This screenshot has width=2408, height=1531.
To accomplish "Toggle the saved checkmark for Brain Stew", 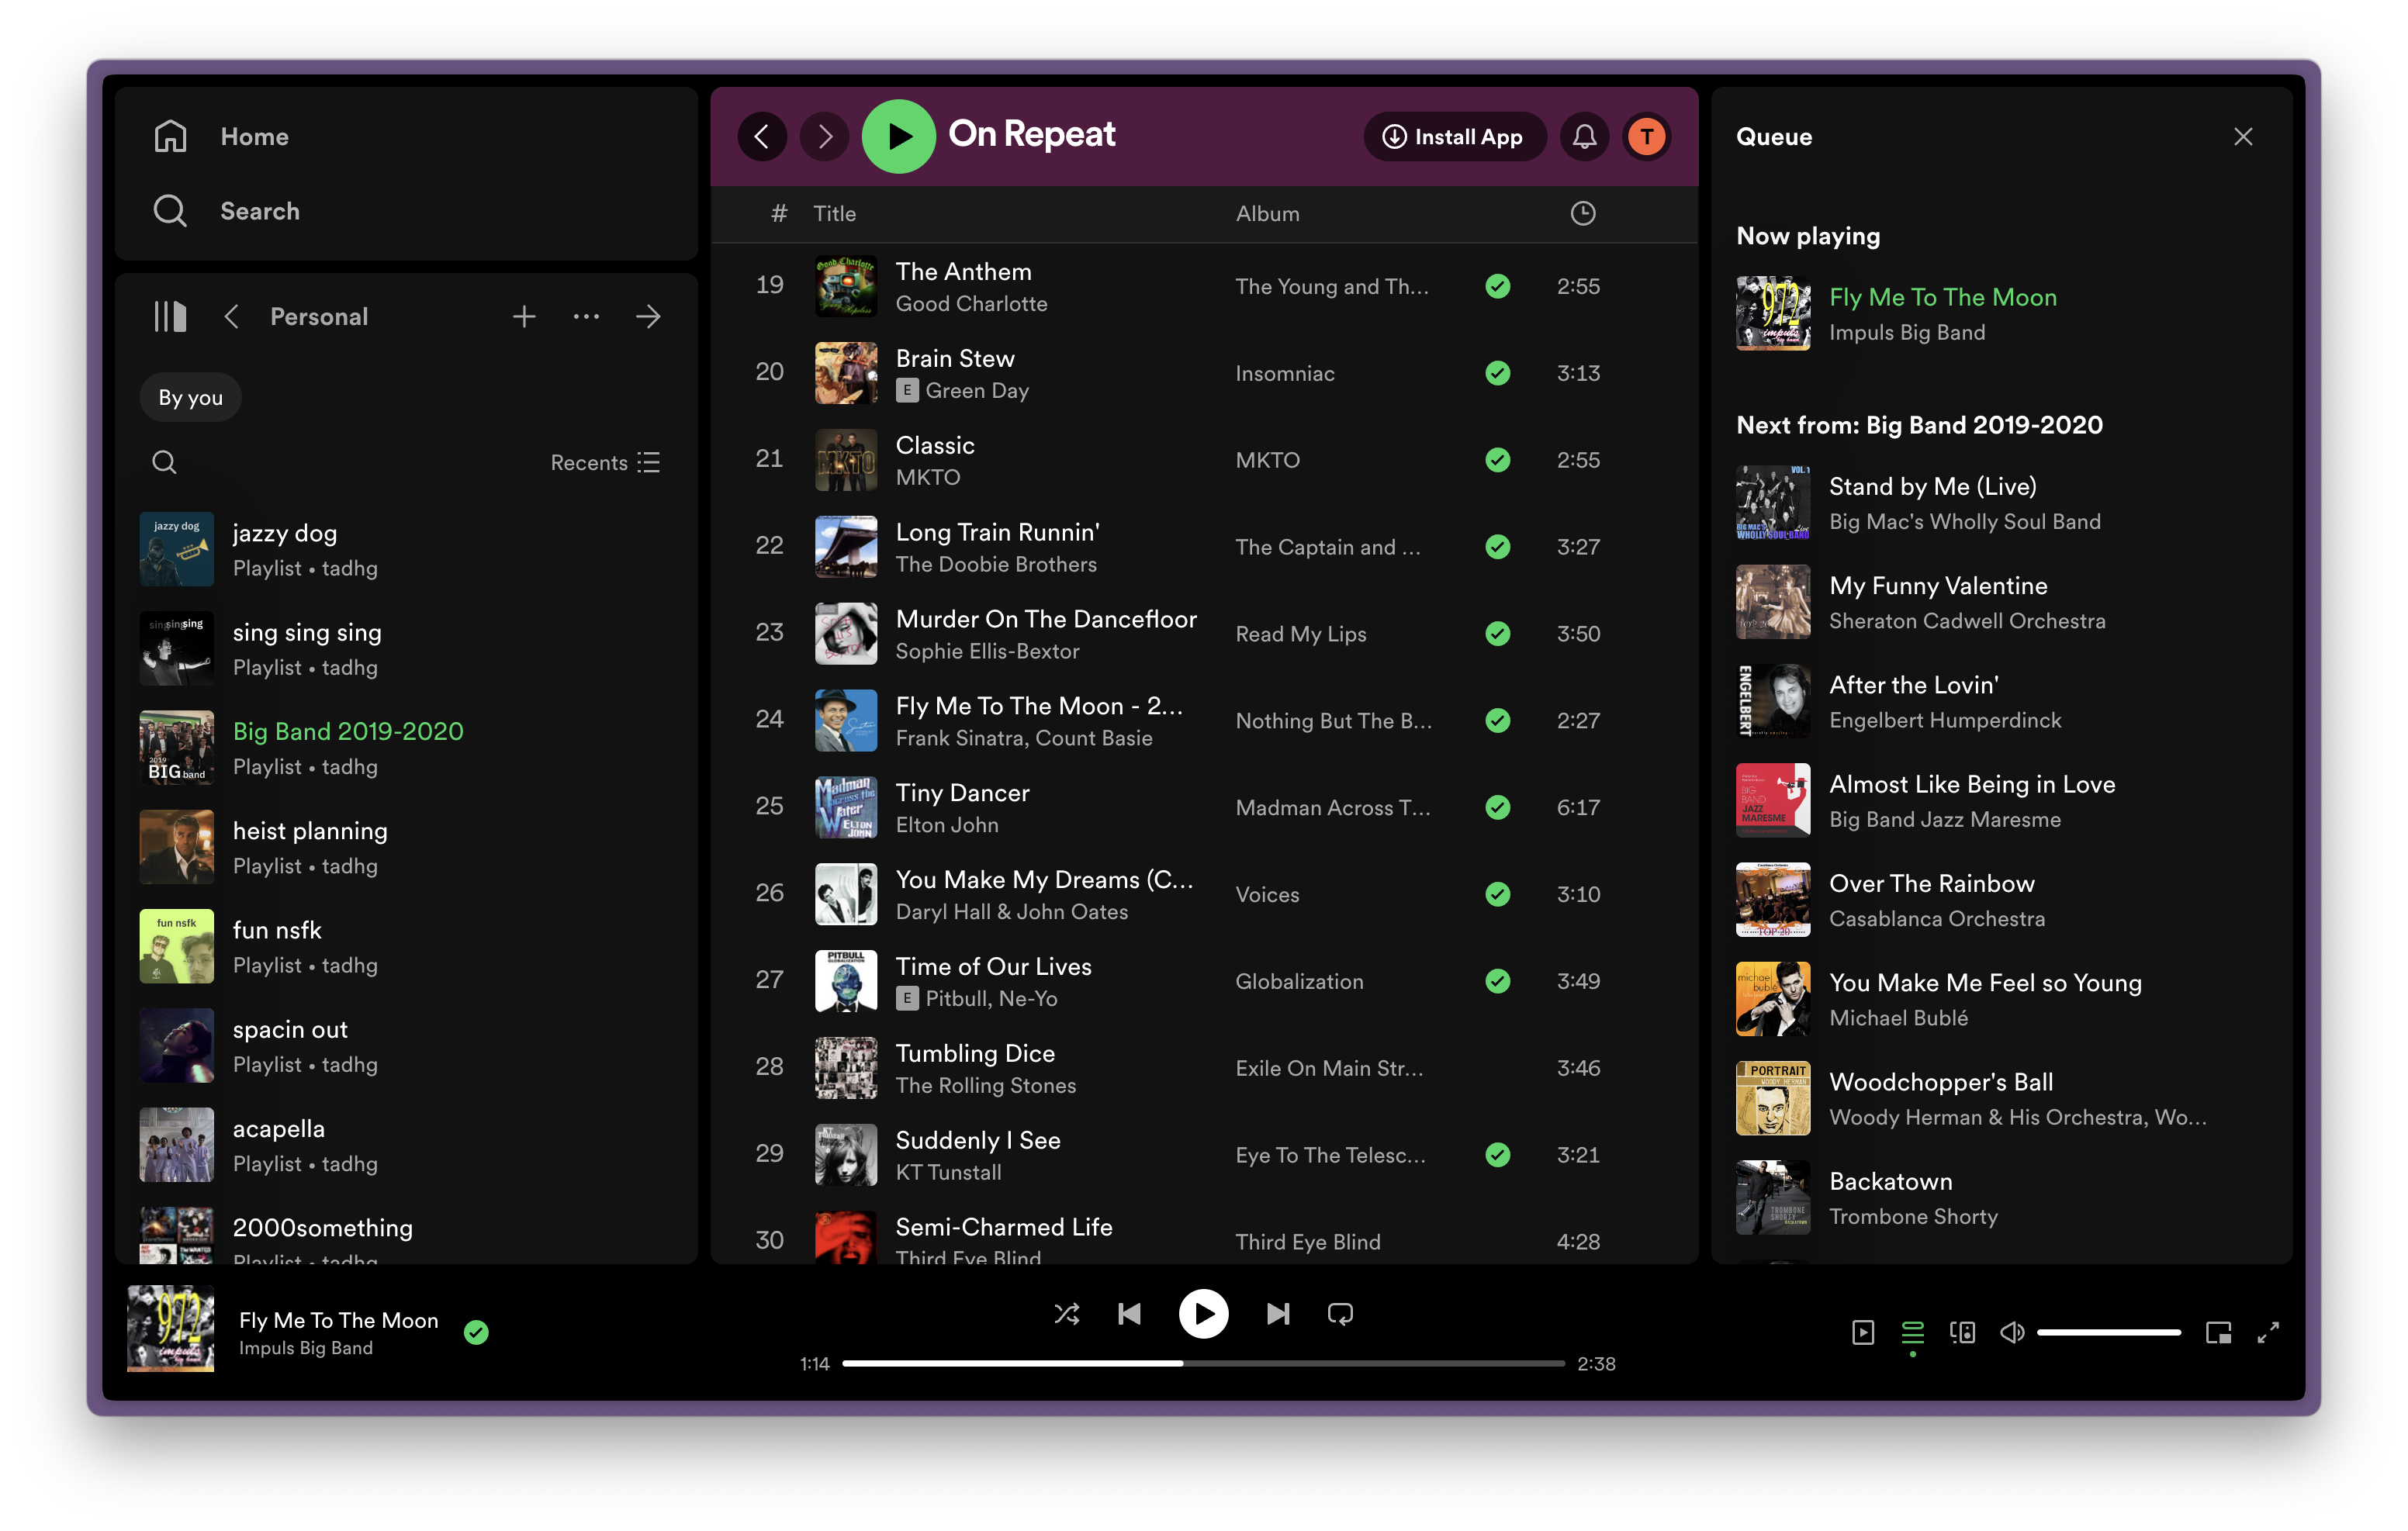I will pyautogui.click(x=1497, y=373).
